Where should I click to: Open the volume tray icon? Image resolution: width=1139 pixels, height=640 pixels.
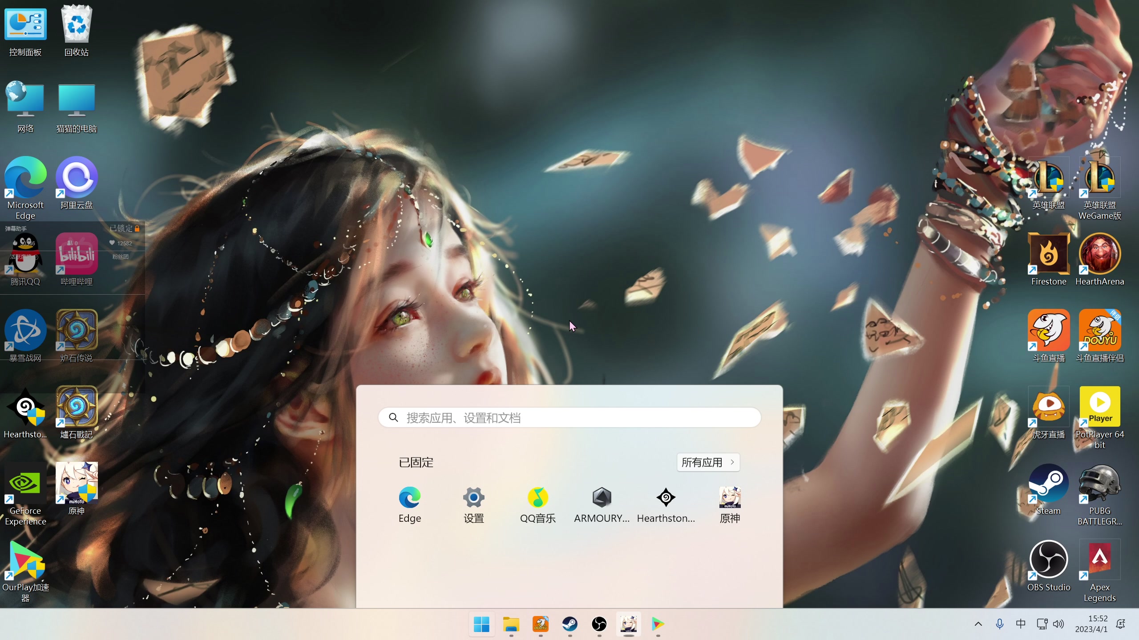click(1059, 624)
